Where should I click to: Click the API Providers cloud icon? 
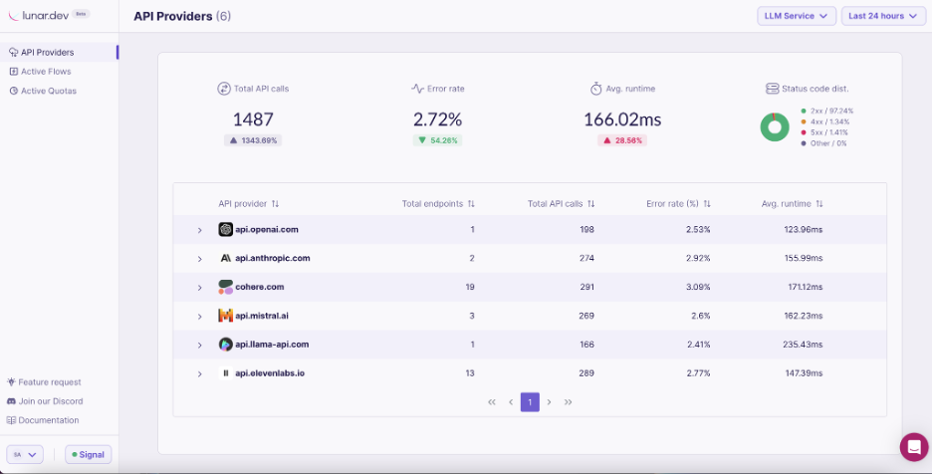point(14,53)
